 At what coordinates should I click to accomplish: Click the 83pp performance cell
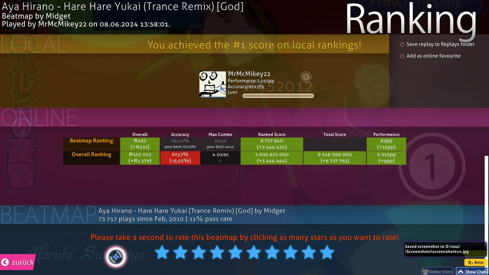click(x=386, y=144)
